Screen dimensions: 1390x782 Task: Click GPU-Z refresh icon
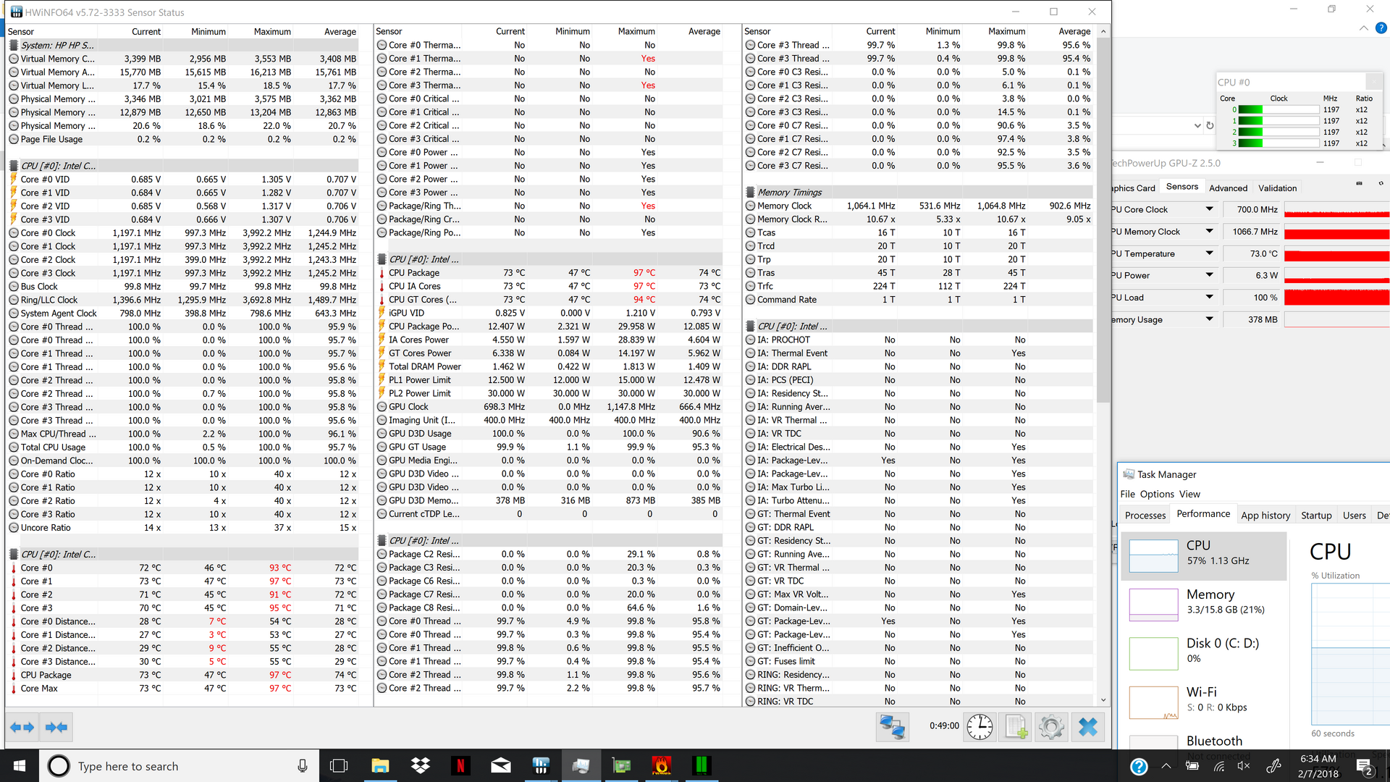pyautogui.click(x=1381, y=183)
